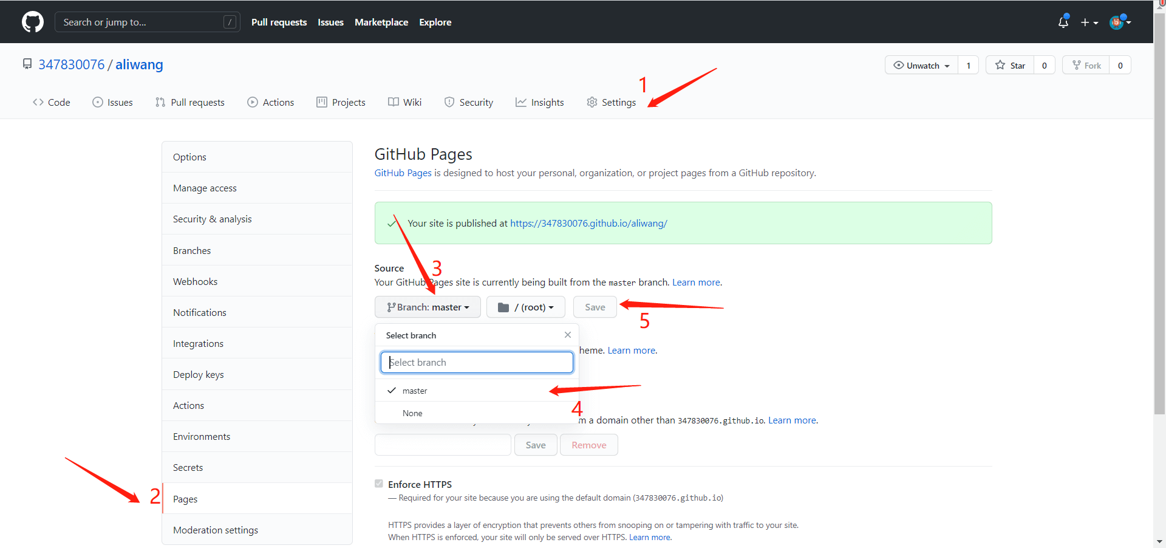
Task: Open Moderation settings in sidebar
Action: click(x=257, y=530)
